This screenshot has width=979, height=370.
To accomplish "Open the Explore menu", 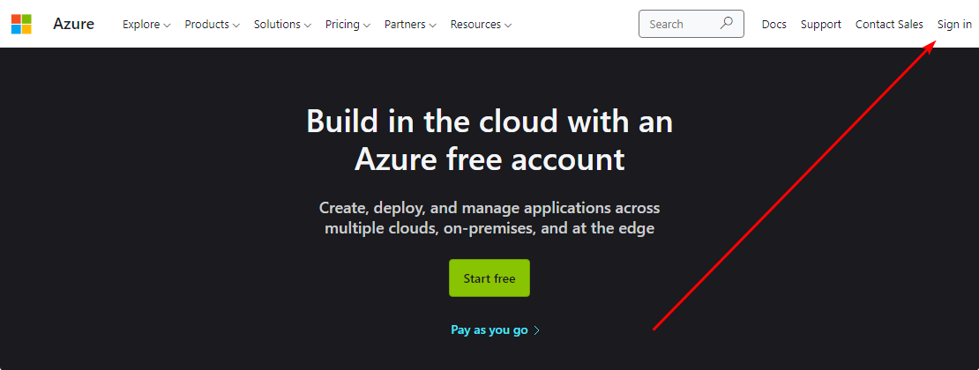I will 146,25.
